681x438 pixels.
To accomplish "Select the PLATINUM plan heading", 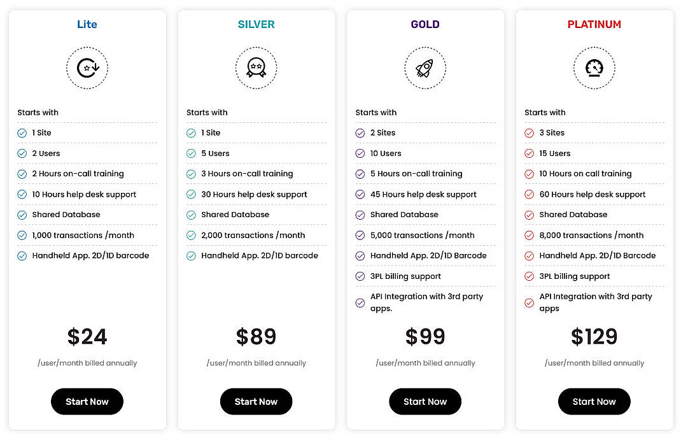I will click(594, 24).
